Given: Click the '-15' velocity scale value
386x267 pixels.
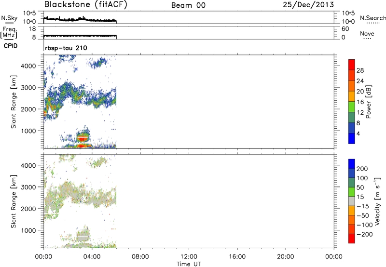Looking at the screenshot, I should pyautogui.click(x=363, y=206).
